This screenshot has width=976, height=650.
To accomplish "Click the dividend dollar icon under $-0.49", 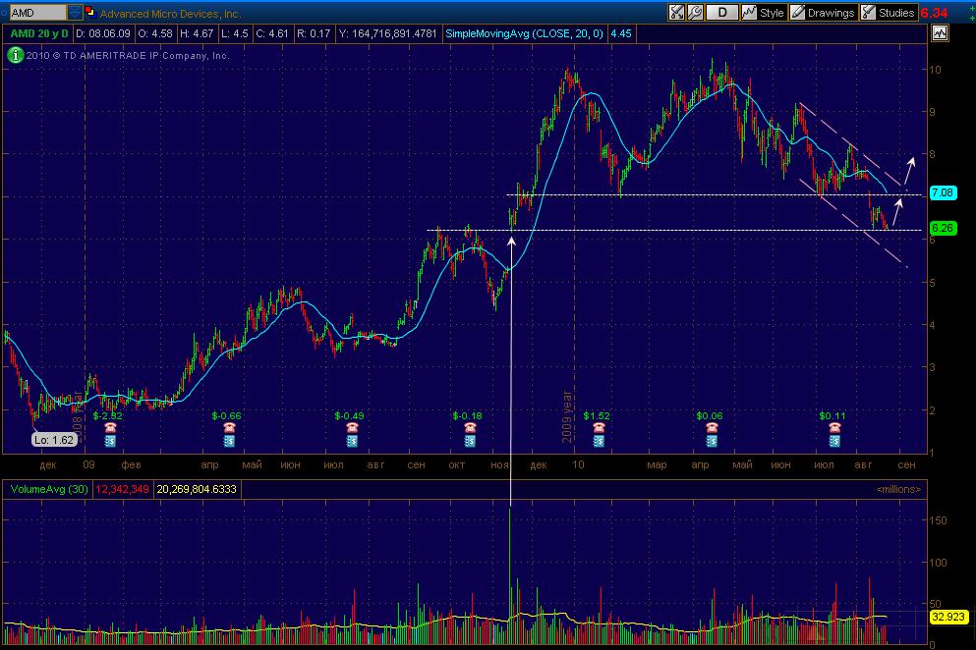I will pyautogui.click(x=352, y=441).
